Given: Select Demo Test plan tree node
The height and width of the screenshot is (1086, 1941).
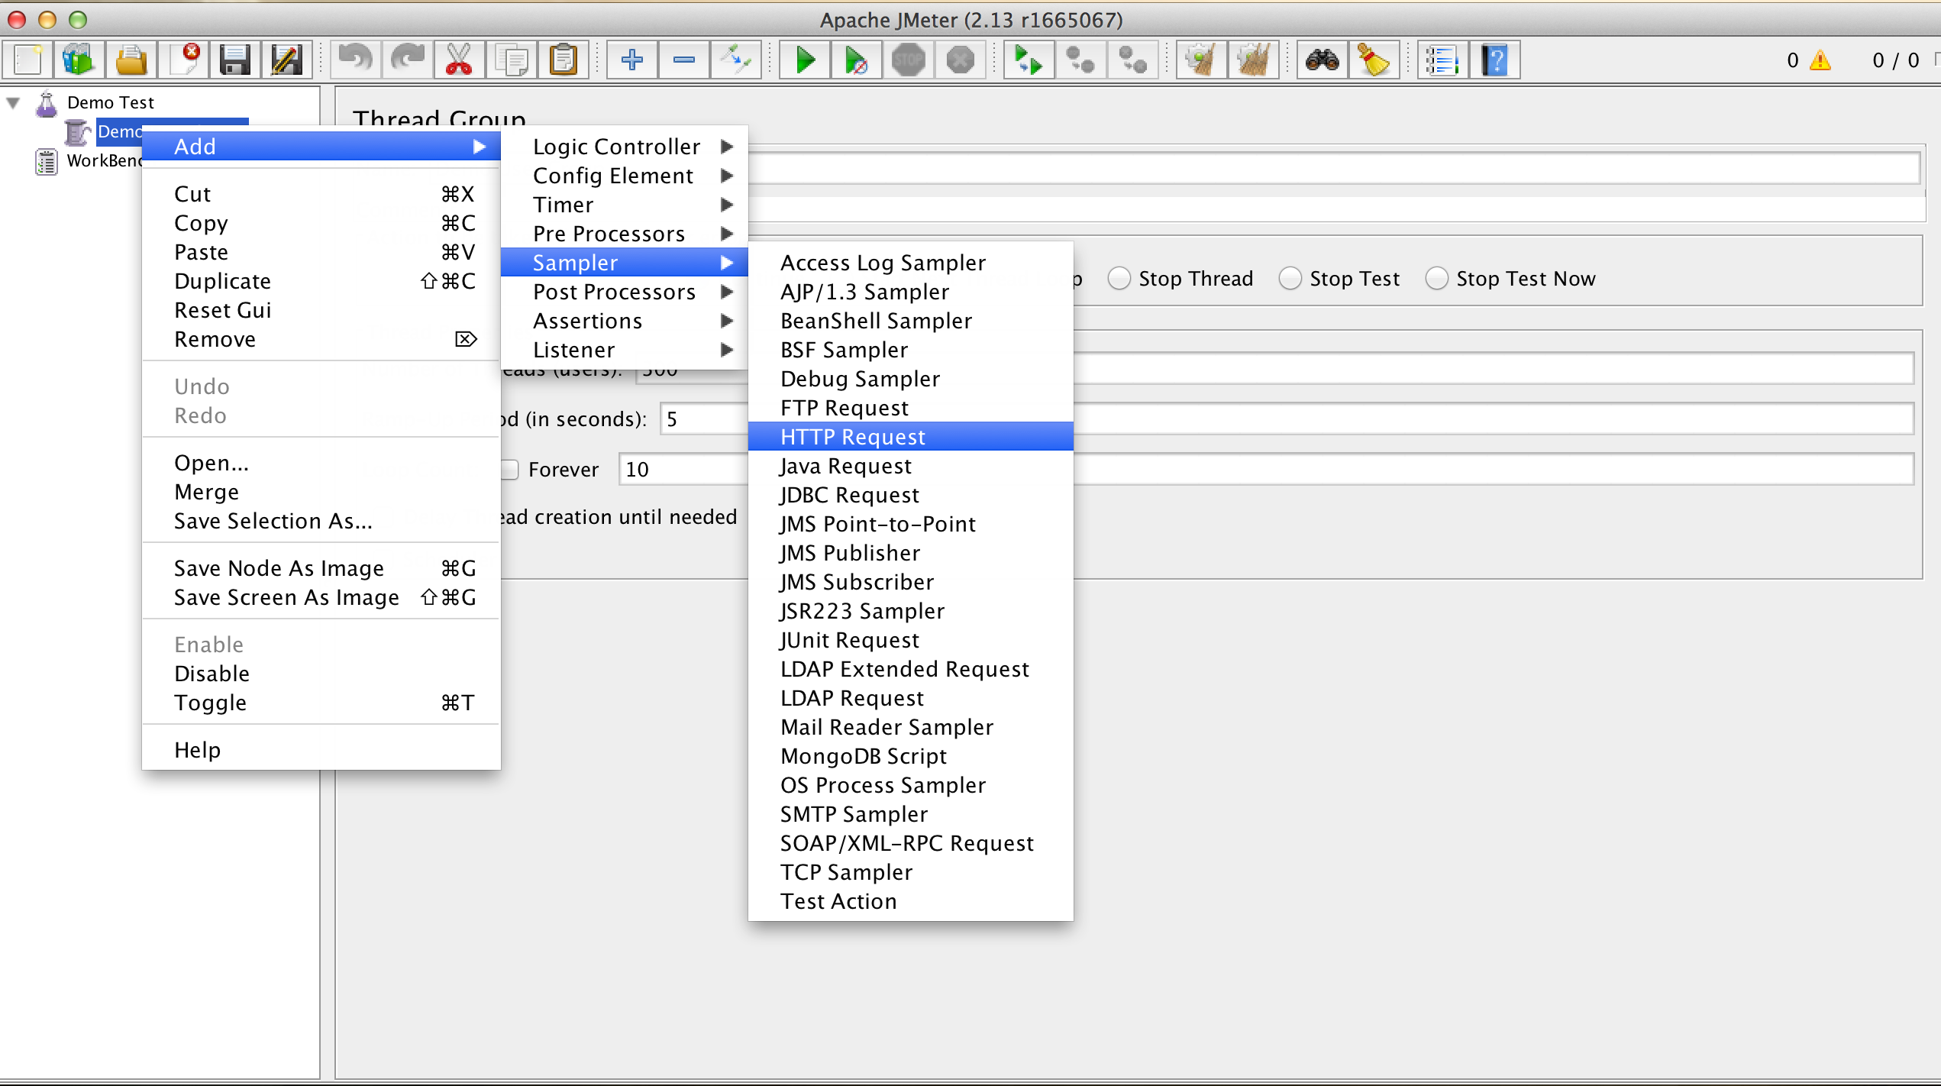Looking at the screenshot, I should [x=110, y=102].
